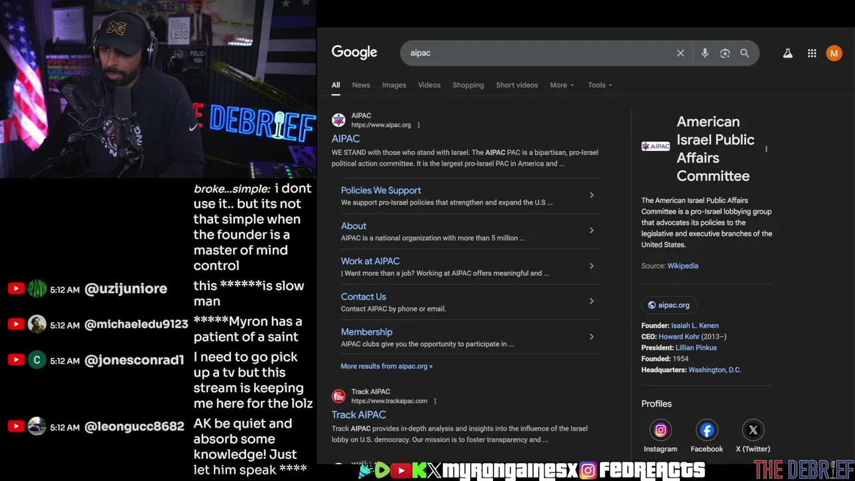Switch to the Short videos tab
855x481 pixels.
point(516,85)
